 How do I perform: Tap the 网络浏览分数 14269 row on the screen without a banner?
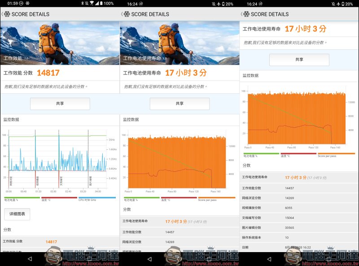coord(299,198)
